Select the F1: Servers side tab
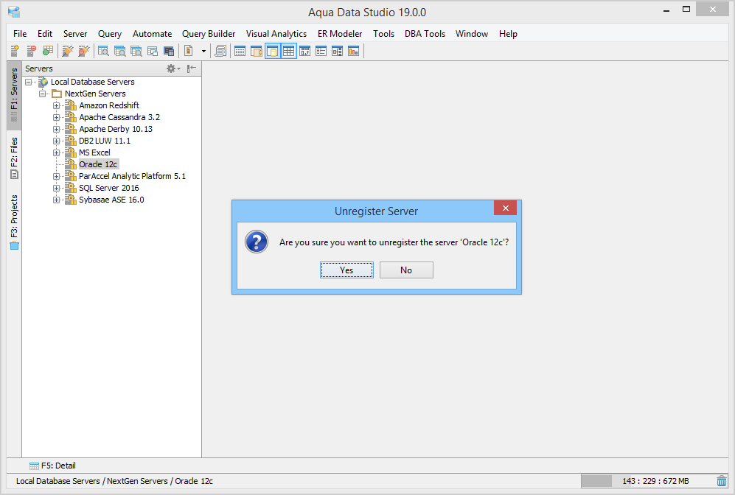The image size is (735, 495). pos(14,95)
